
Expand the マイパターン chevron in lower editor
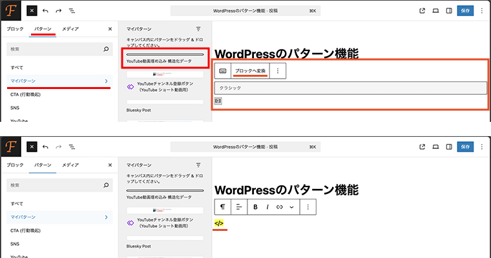106,217
